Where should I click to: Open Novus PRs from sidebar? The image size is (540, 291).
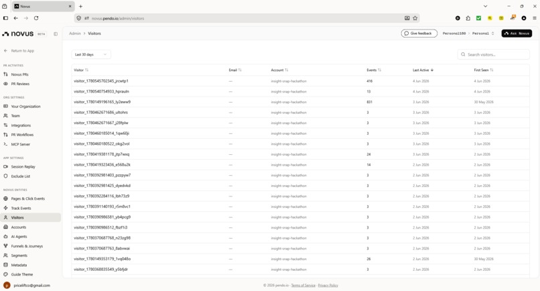[x=19, y=74]
